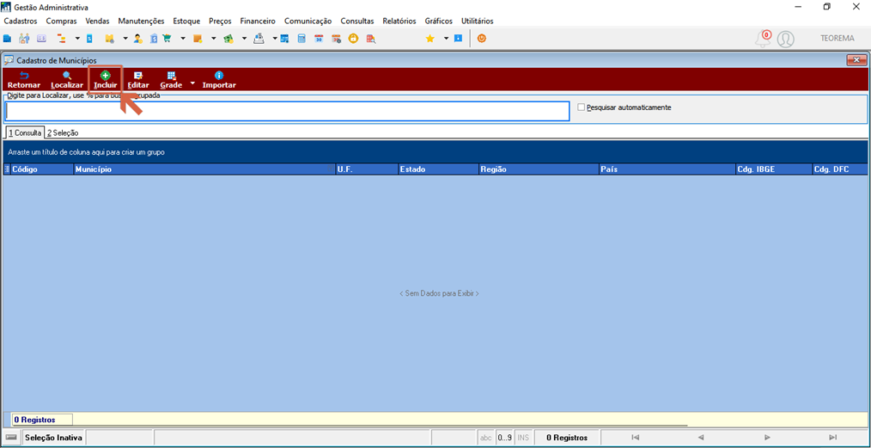Sort by the Estado column header

click(x=438, y=169)
